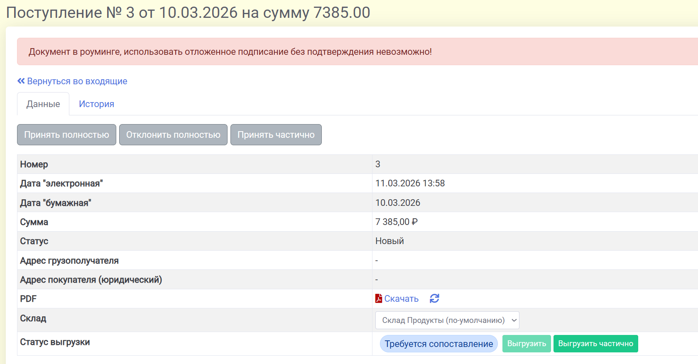Click the 7 385,00 ₽ sum value
This screenshot has height=364, width=698.
(396, 222)
